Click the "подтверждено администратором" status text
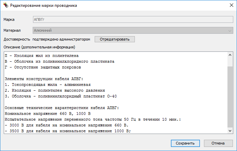The image size is (237, 151). tap(61, 39)
